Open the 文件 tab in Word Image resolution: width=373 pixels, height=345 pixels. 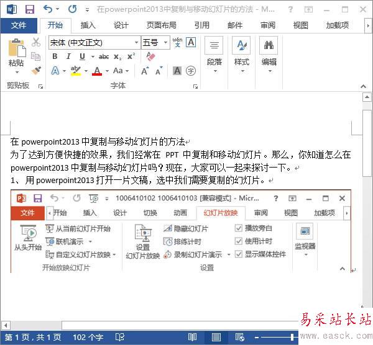19,25
